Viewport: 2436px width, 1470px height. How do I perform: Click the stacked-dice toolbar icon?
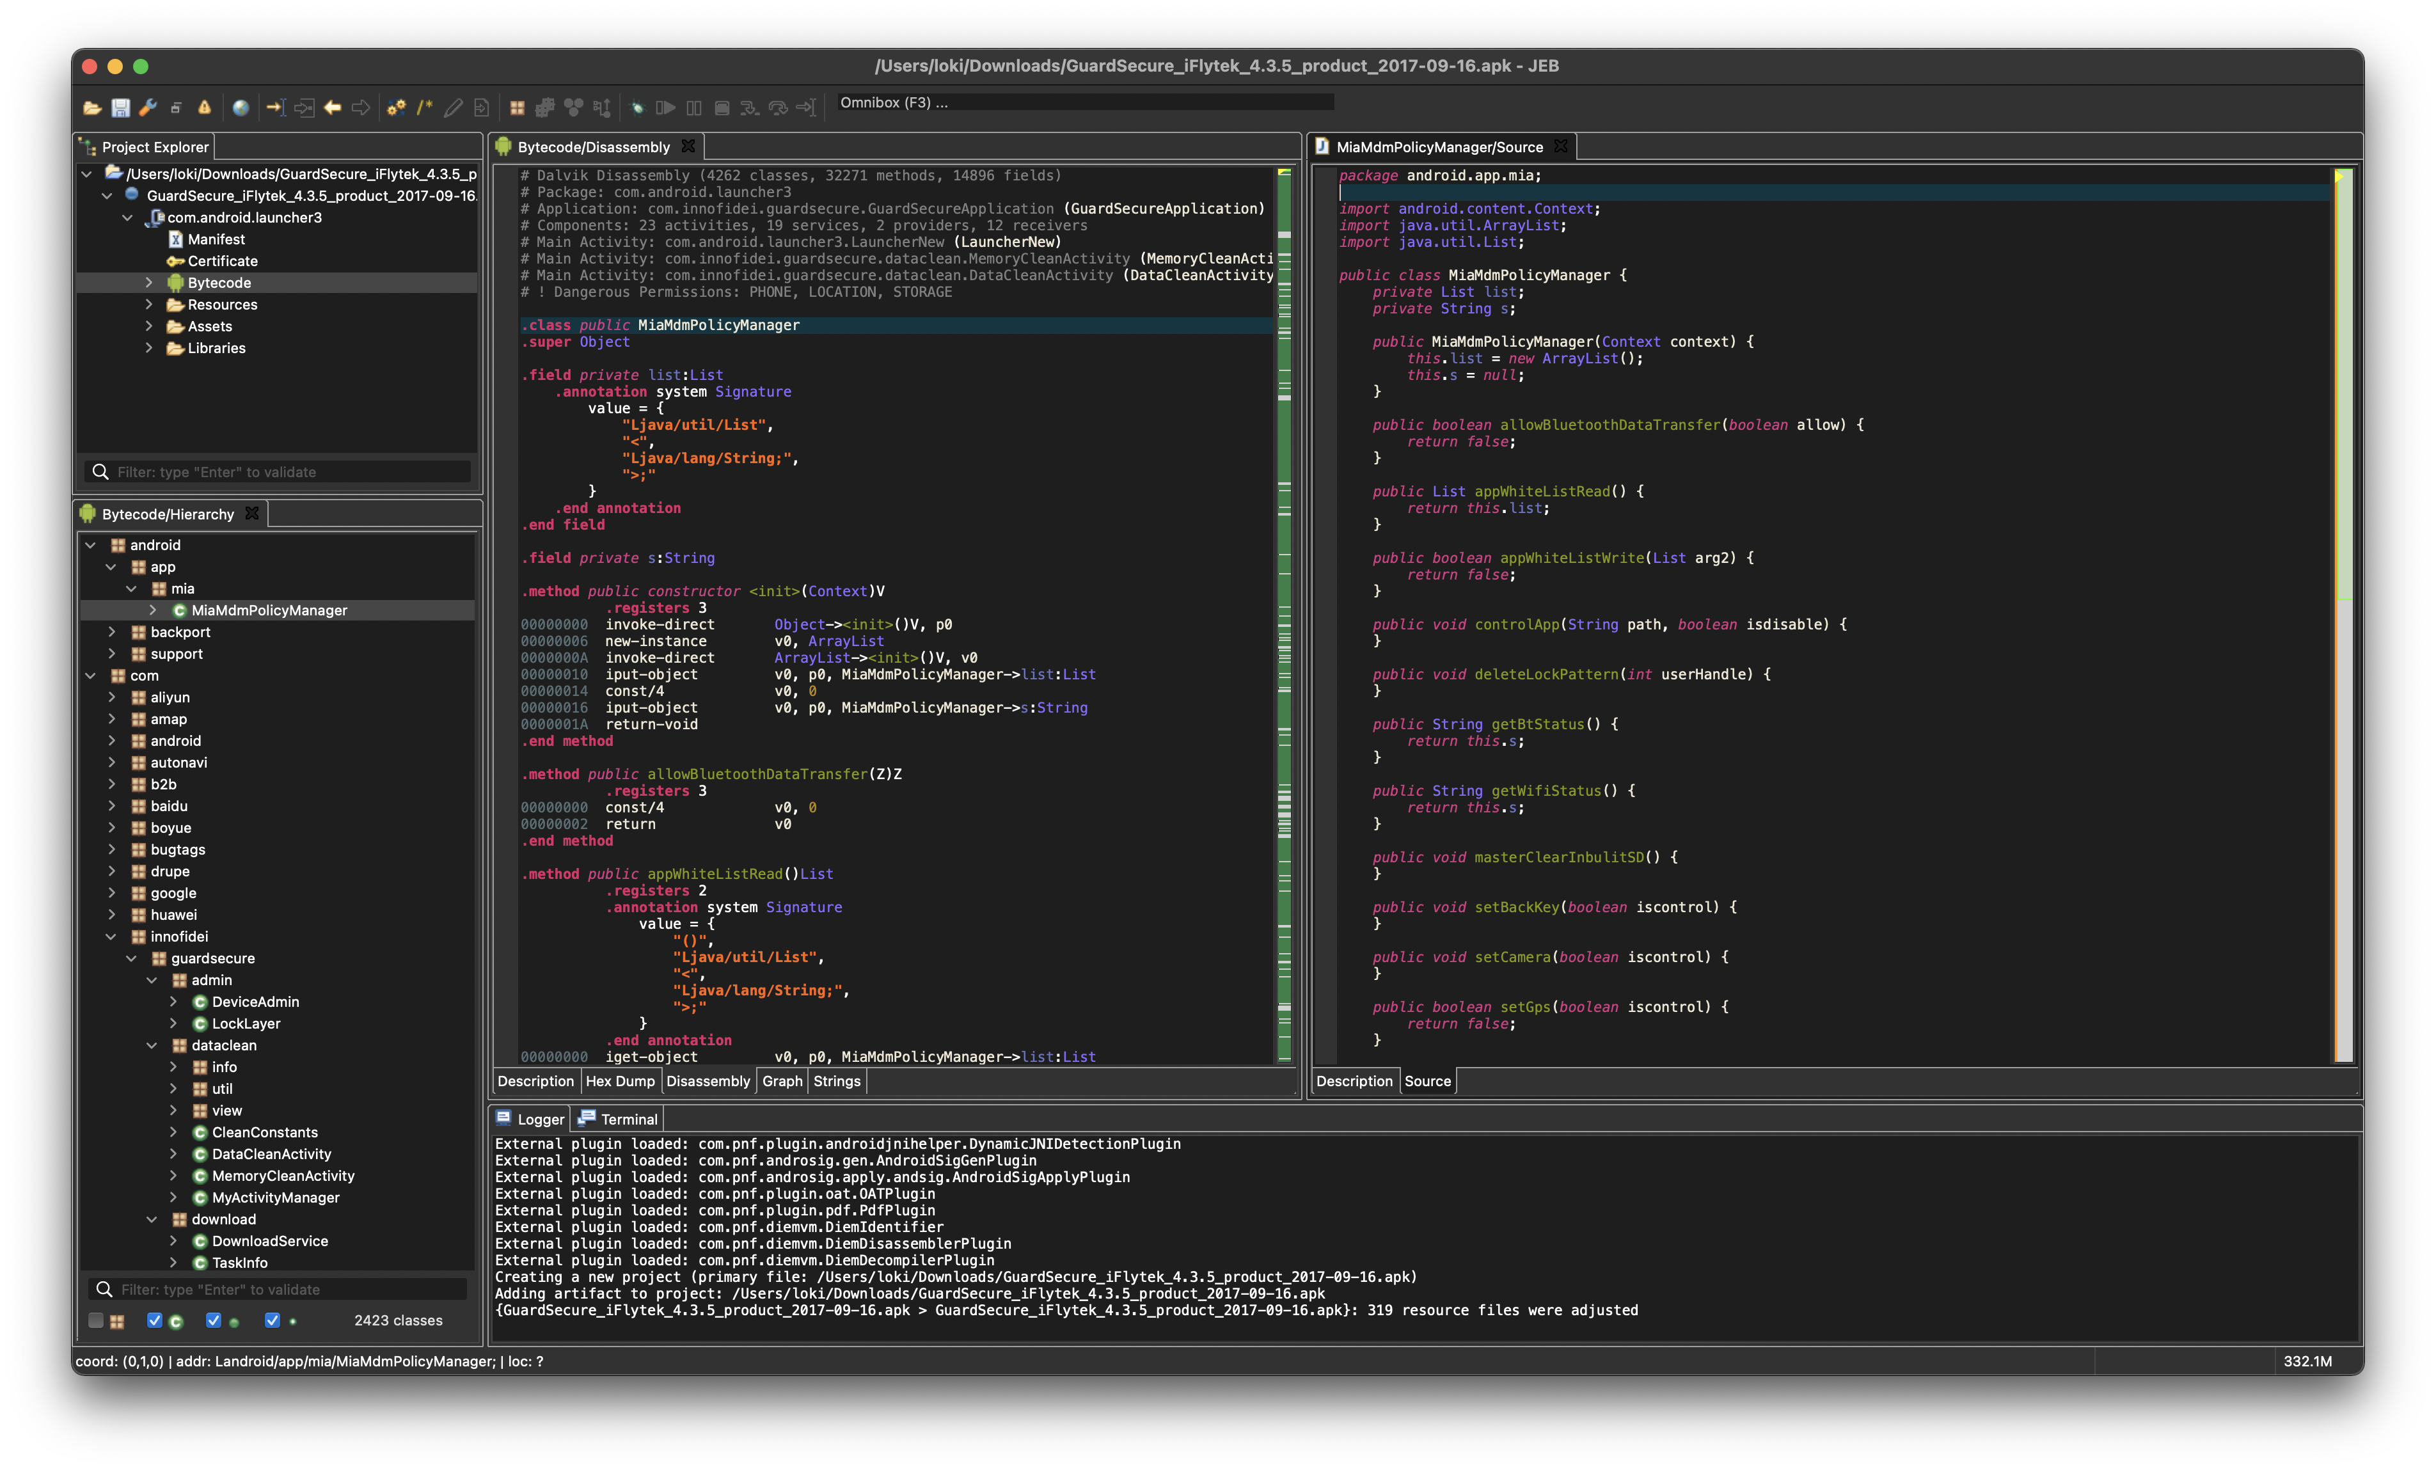click(545, 107)
